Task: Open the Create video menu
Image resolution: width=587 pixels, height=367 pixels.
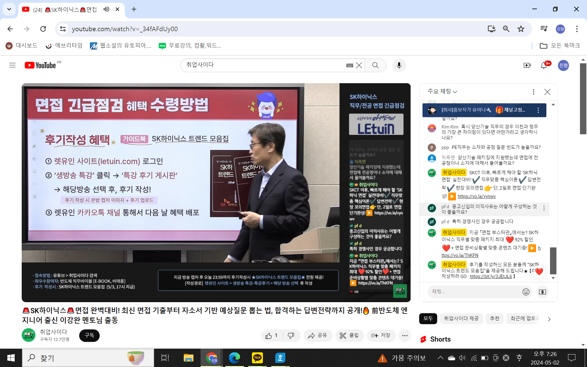Action: click(527, 65)
